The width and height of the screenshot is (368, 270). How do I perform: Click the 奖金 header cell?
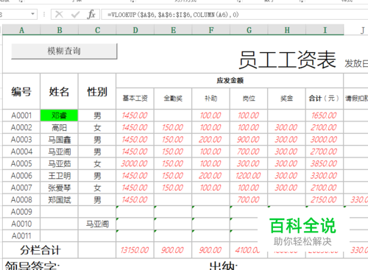tap(287, 99)
